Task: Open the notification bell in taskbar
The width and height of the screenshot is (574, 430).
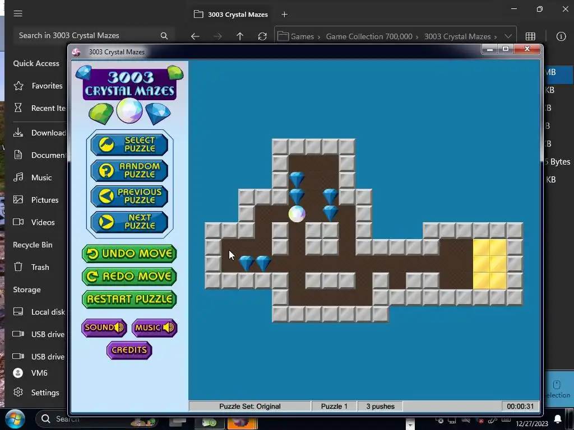Action: [558, 418]
